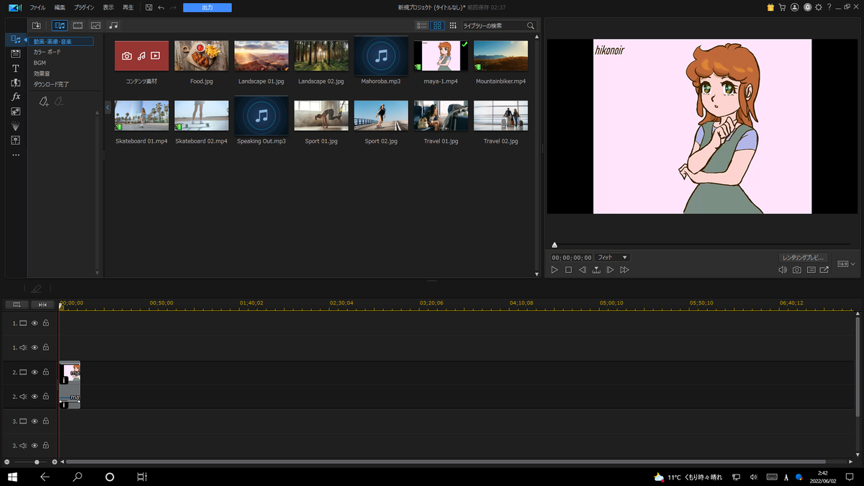The image size is (864, 486).
Task: Lock audio track 2
Action: (x=45, y=397)
